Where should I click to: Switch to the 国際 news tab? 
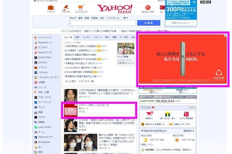(x=114, y=37)
